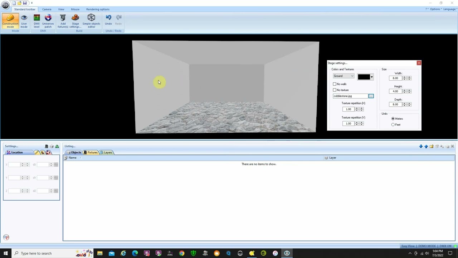
Task: Click the round icon at bottom-left corner
Action: point(6,237)
